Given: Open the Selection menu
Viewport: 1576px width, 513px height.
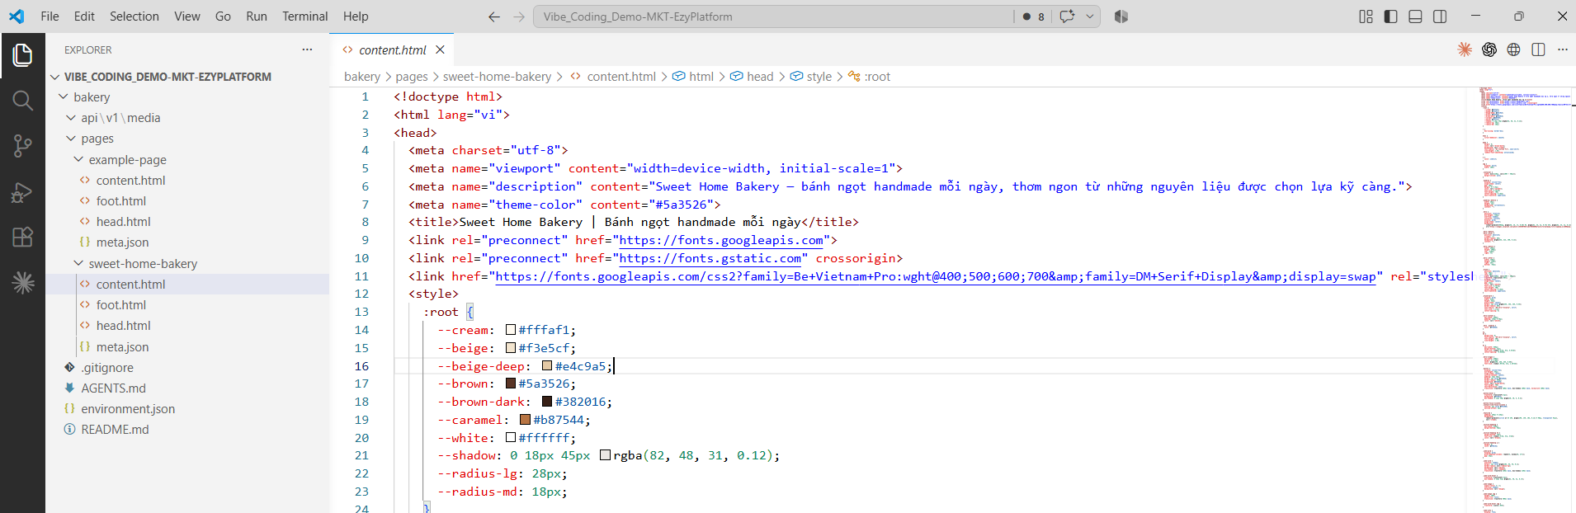Looking at the screenshot, I should pos(134,16).
